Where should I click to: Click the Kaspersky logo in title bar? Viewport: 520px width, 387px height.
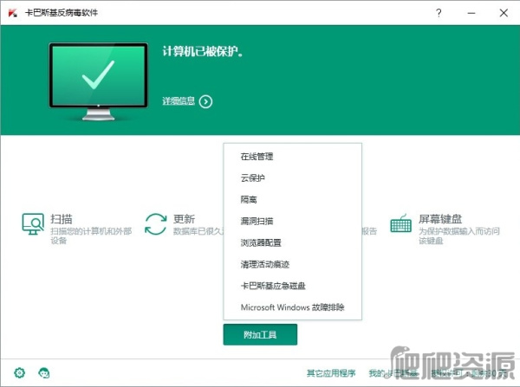point(13,13)
